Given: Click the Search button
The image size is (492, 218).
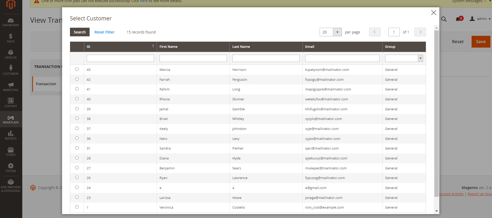Looking at the screenshot, I should tap(80, 32).
